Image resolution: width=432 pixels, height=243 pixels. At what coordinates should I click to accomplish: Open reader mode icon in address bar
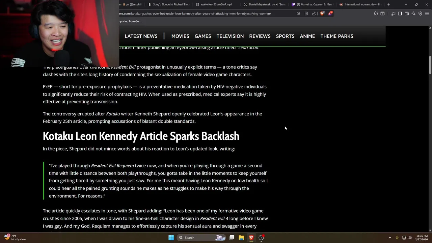306,13
